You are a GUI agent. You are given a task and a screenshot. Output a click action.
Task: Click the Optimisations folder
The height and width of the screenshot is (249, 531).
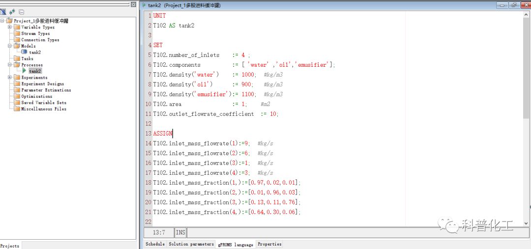click(36, 96)
